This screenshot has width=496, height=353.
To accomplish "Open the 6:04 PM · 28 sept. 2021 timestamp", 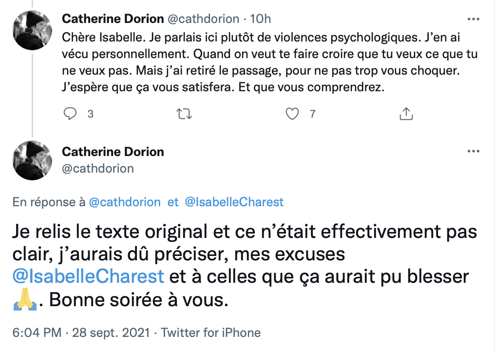I will (81, 333).
